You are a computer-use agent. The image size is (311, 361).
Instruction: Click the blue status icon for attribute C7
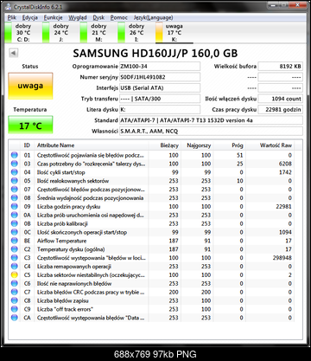tap(14, 292)
